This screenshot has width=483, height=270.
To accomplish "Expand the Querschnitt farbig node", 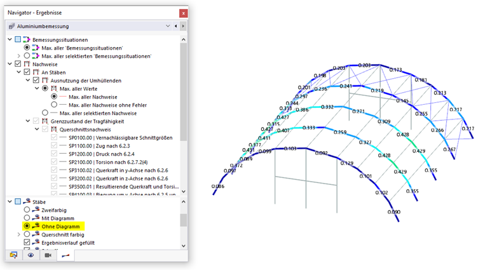I will point(19,234).
